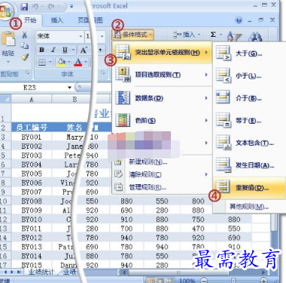Select Normal view icon in status bar
This screenshot has width=286, height=283.
pos(151,280)
